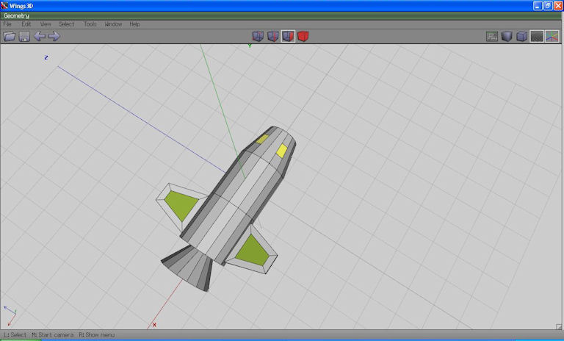Open a file with the folder icon
564x341 pixels.
[10, 36]
